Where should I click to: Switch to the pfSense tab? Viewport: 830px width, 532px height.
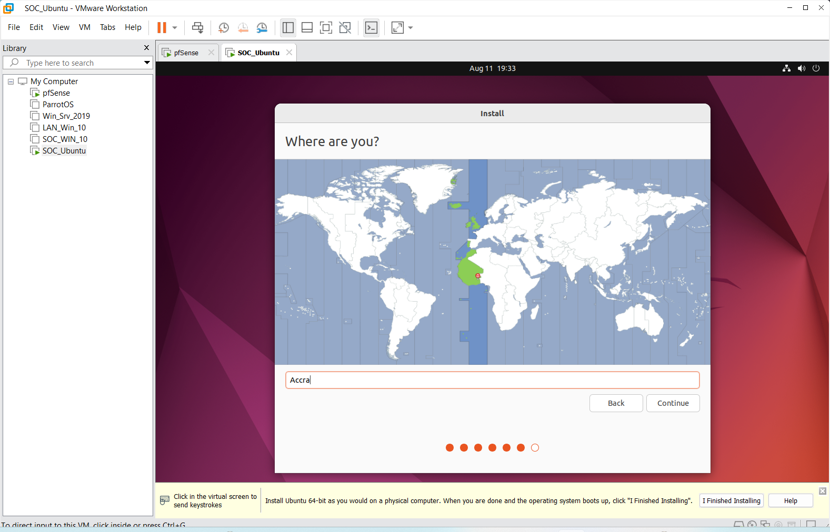186,53
